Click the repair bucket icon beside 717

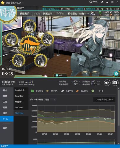click(93, 91)
